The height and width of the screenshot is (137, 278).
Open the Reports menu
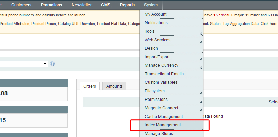(x=127, y=5)
